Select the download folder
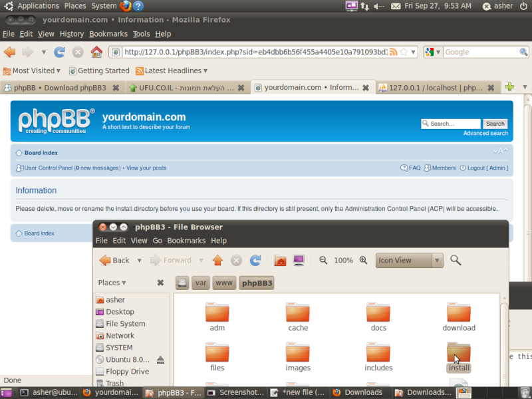 tap(459, 317)
